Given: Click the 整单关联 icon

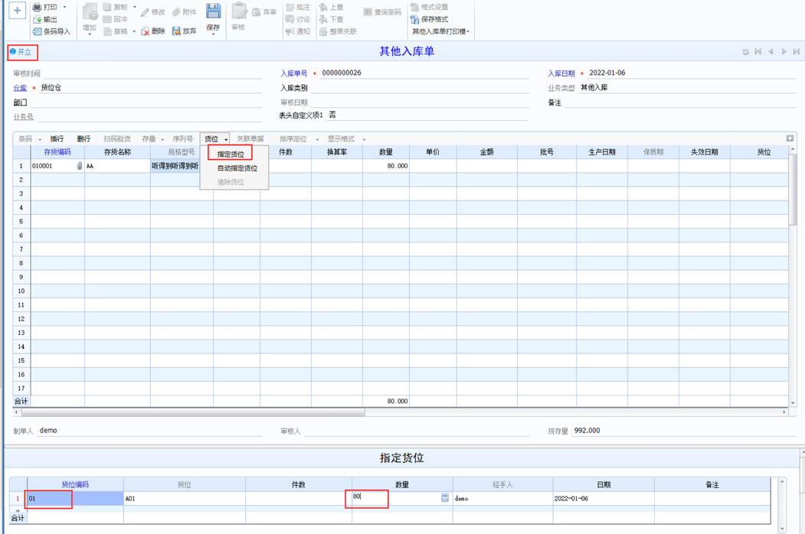Looking at the screenshot, I should tap(323, 32).
